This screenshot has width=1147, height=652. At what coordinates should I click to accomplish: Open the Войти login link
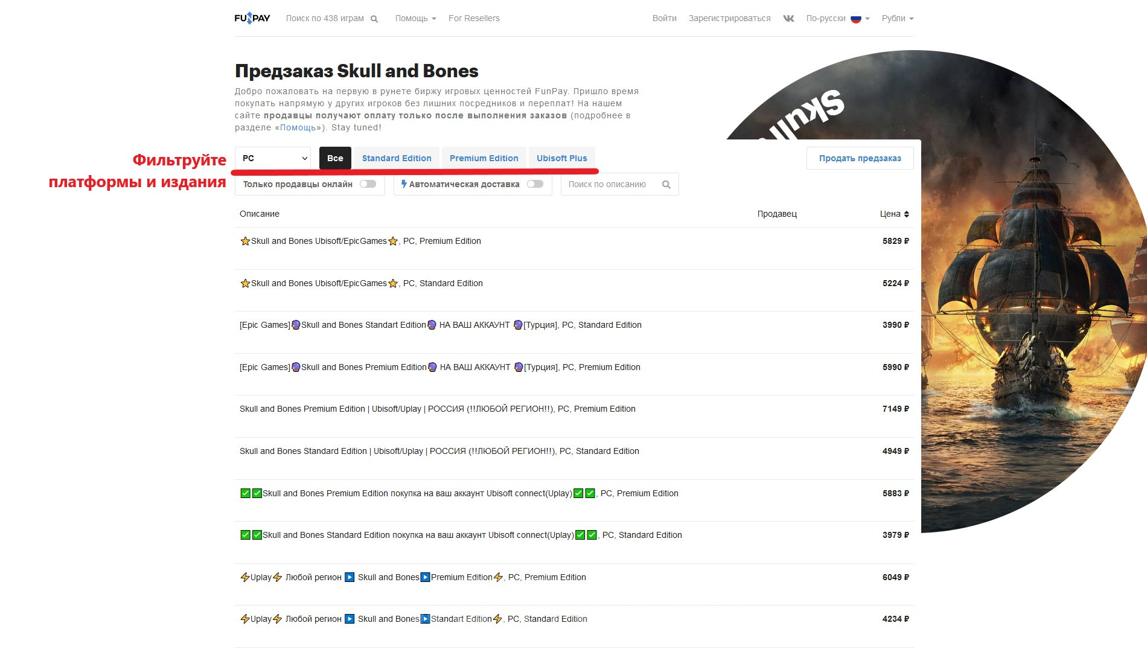(664, 18)
